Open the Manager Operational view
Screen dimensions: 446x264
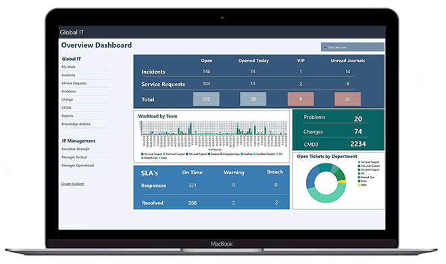[78, 165]
